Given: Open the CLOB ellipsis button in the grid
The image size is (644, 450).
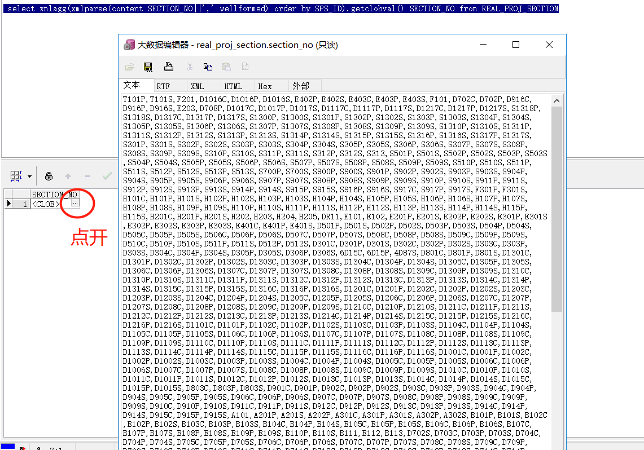Looking at the screenshot, I should (74, 204).
